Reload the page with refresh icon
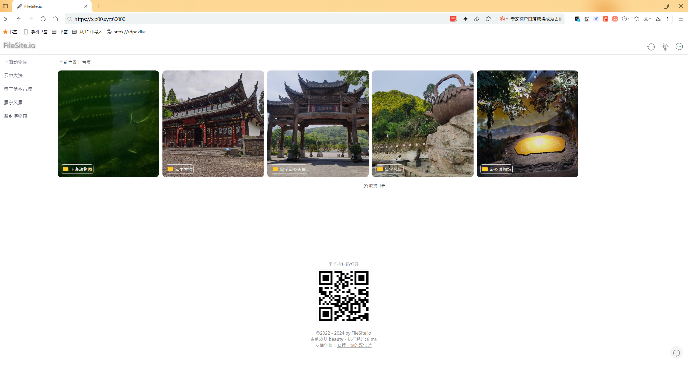This screenshot has height=372, width=688. [43, 19]
